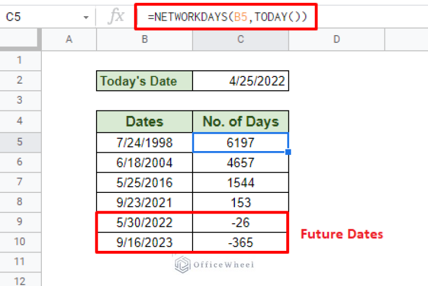The width and height of the screenshot is (428, 286).
Task: Select the cell with date 7/24/1998
Action: point(145,142)
